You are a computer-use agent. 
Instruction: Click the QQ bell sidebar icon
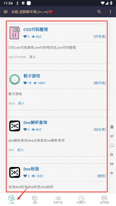112,127
